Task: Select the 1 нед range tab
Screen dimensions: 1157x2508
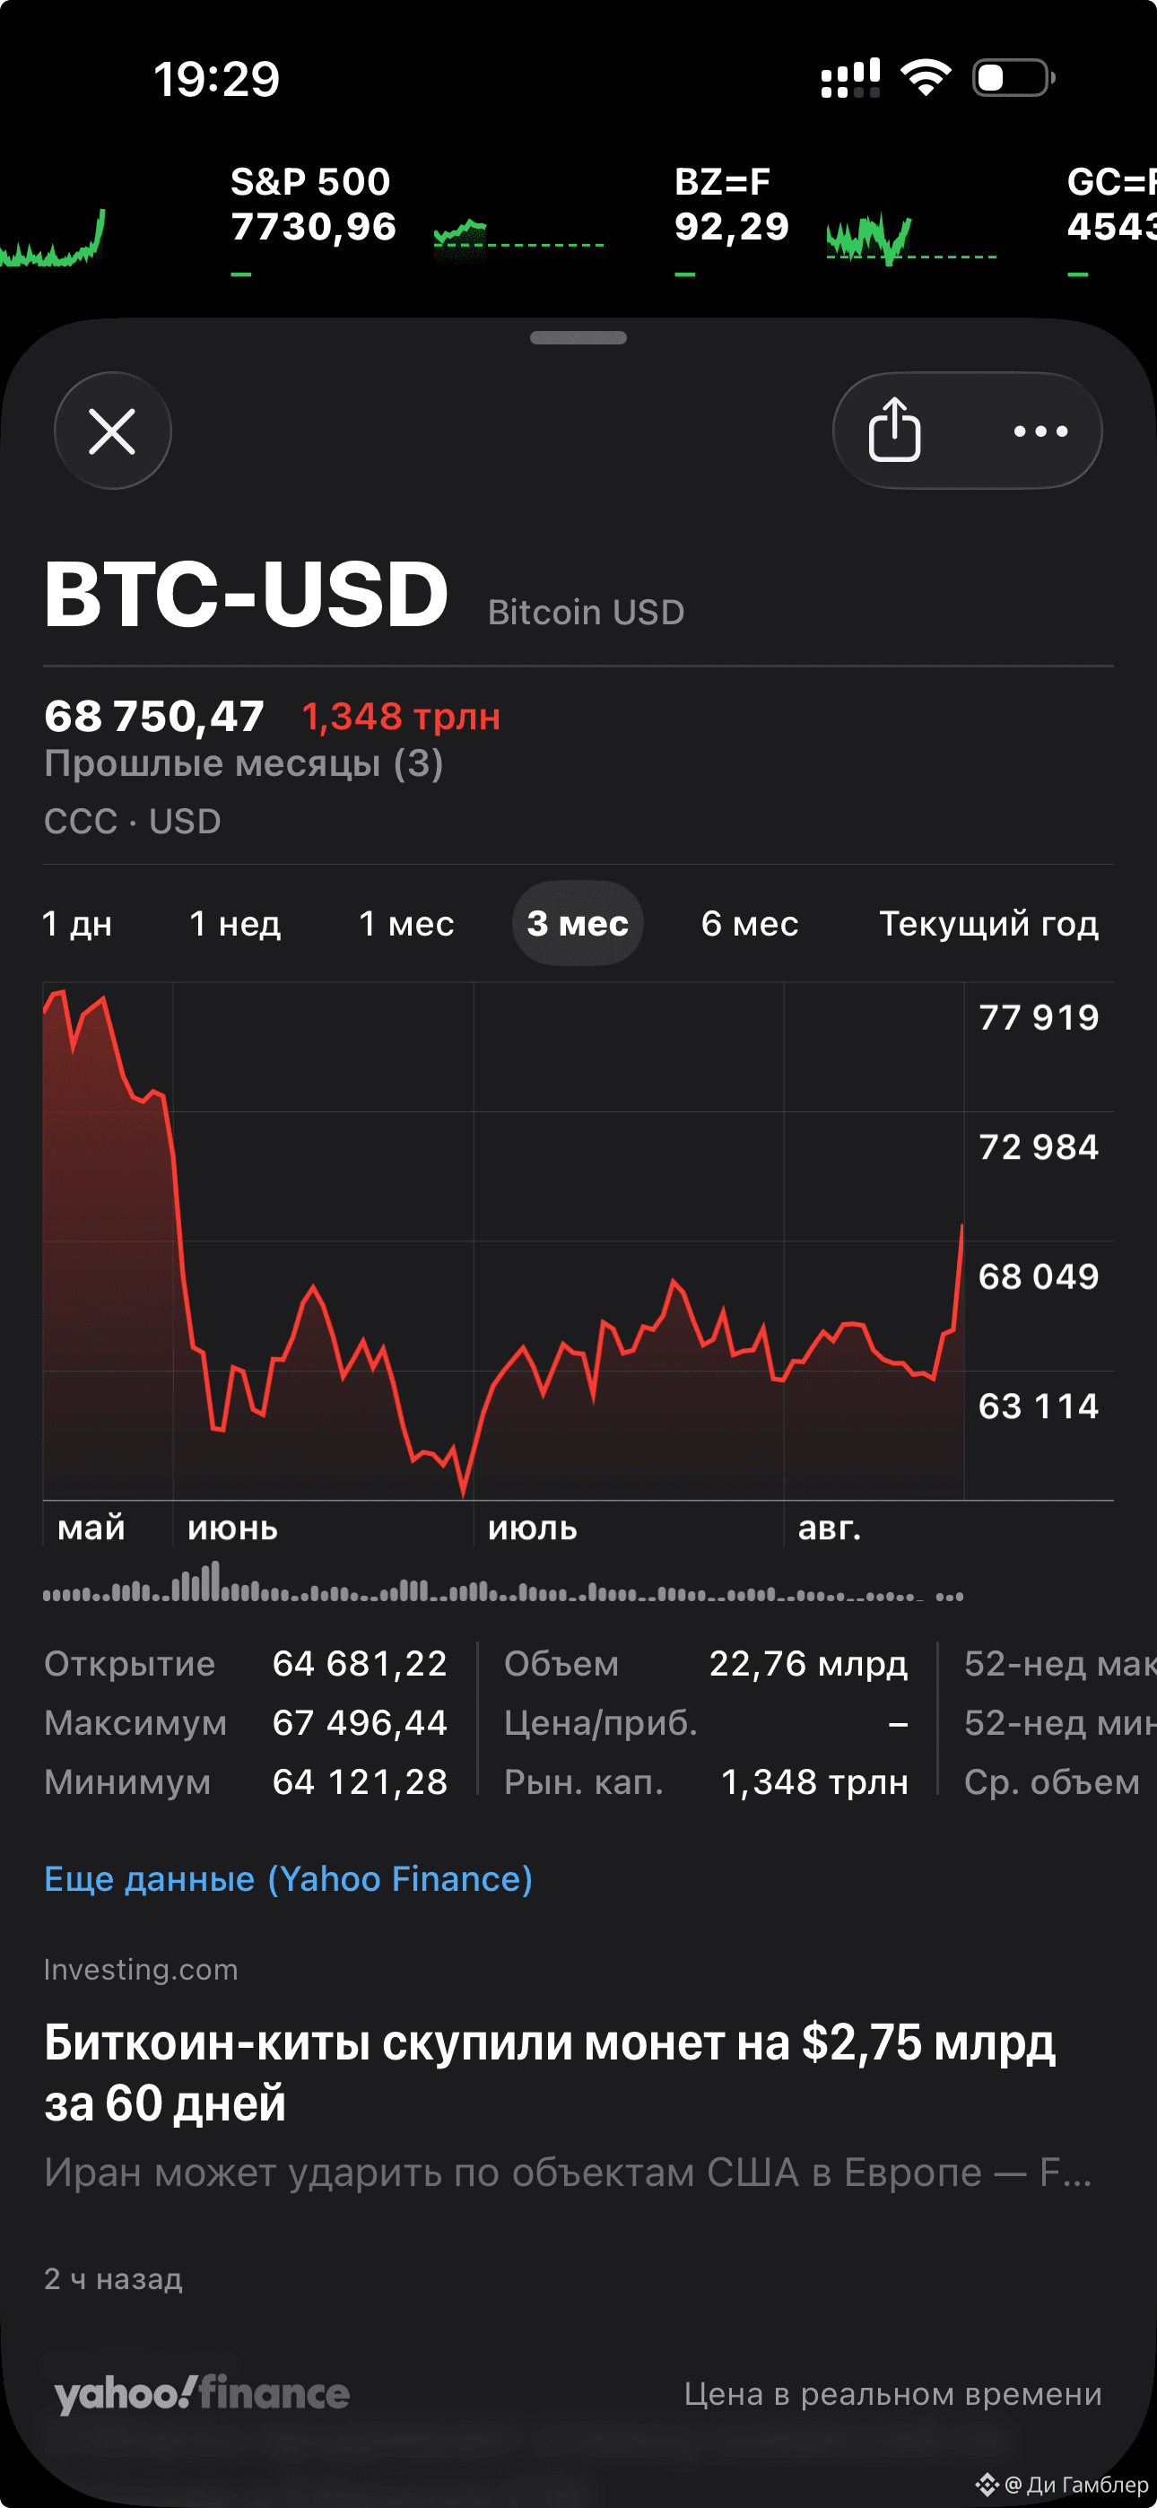Action: [x=235, y=923]
